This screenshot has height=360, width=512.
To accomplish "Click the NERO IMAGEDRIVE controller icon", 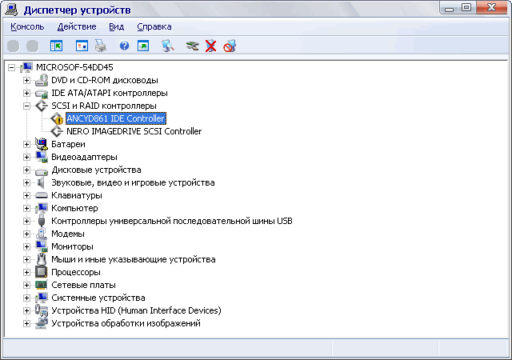I will [x=57, y=131].
